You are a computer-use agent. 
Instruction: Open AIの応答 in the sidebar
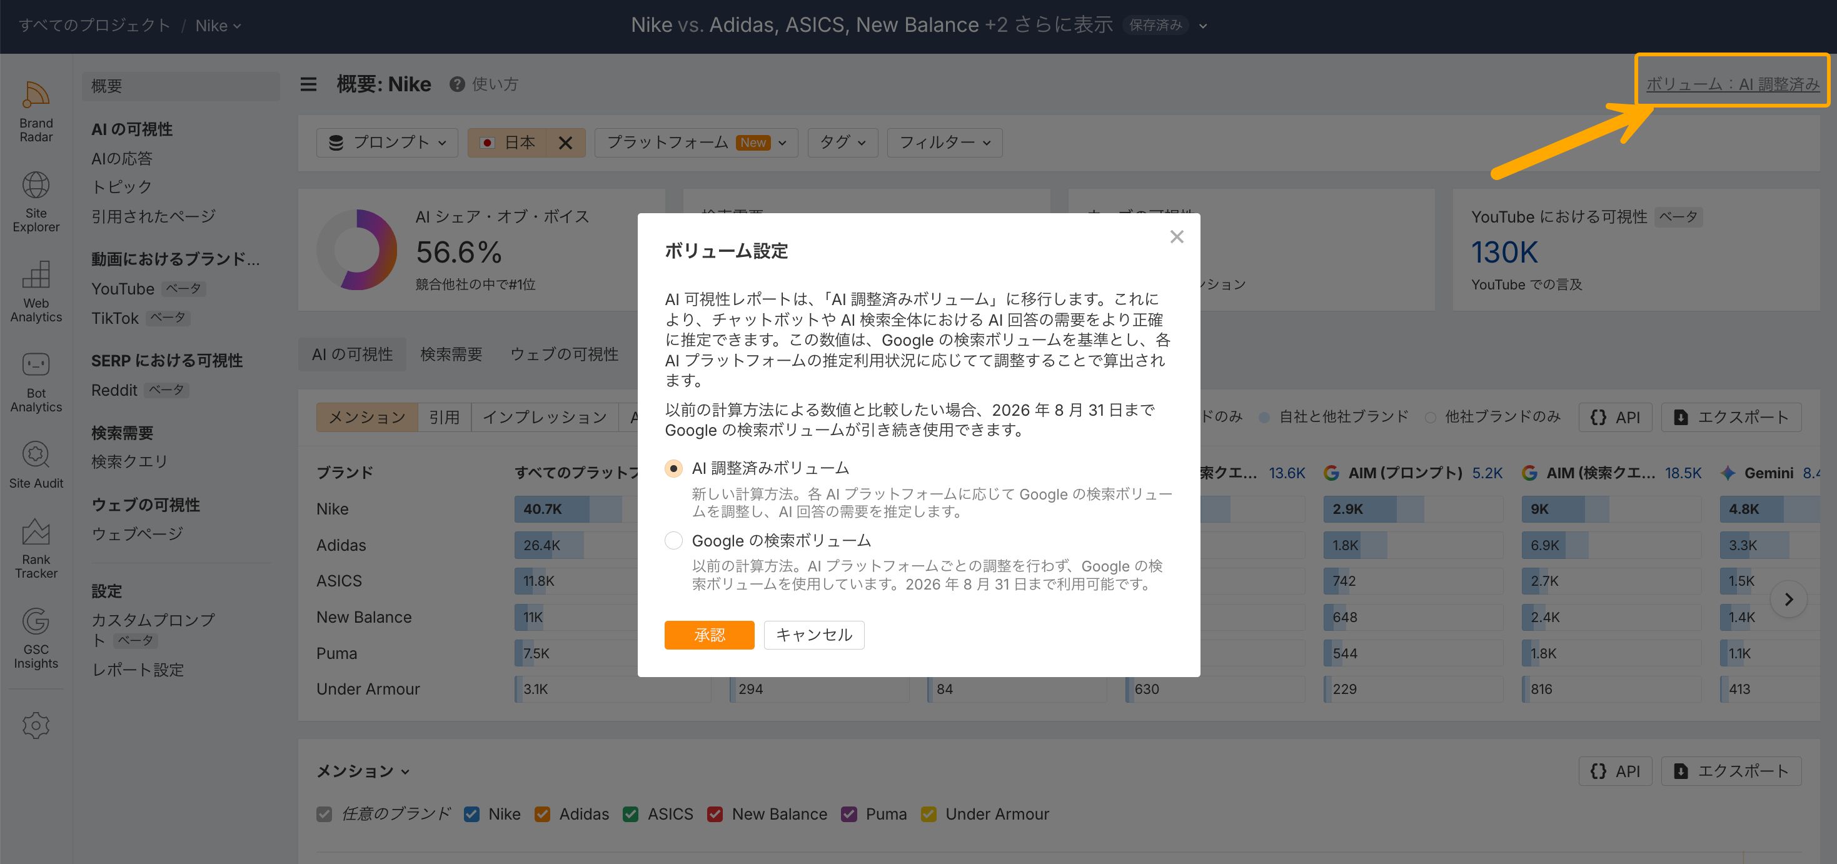coord(122,158)
